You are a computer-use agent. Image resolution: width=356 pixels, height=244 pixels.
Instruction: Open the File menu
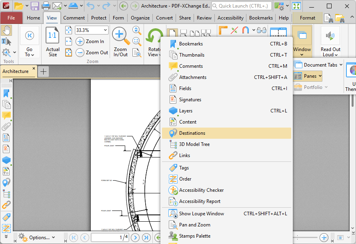coord(11,18)
